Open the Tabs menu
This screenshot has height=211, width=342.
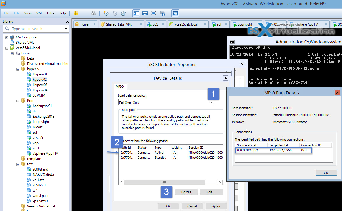pos(50,13)
